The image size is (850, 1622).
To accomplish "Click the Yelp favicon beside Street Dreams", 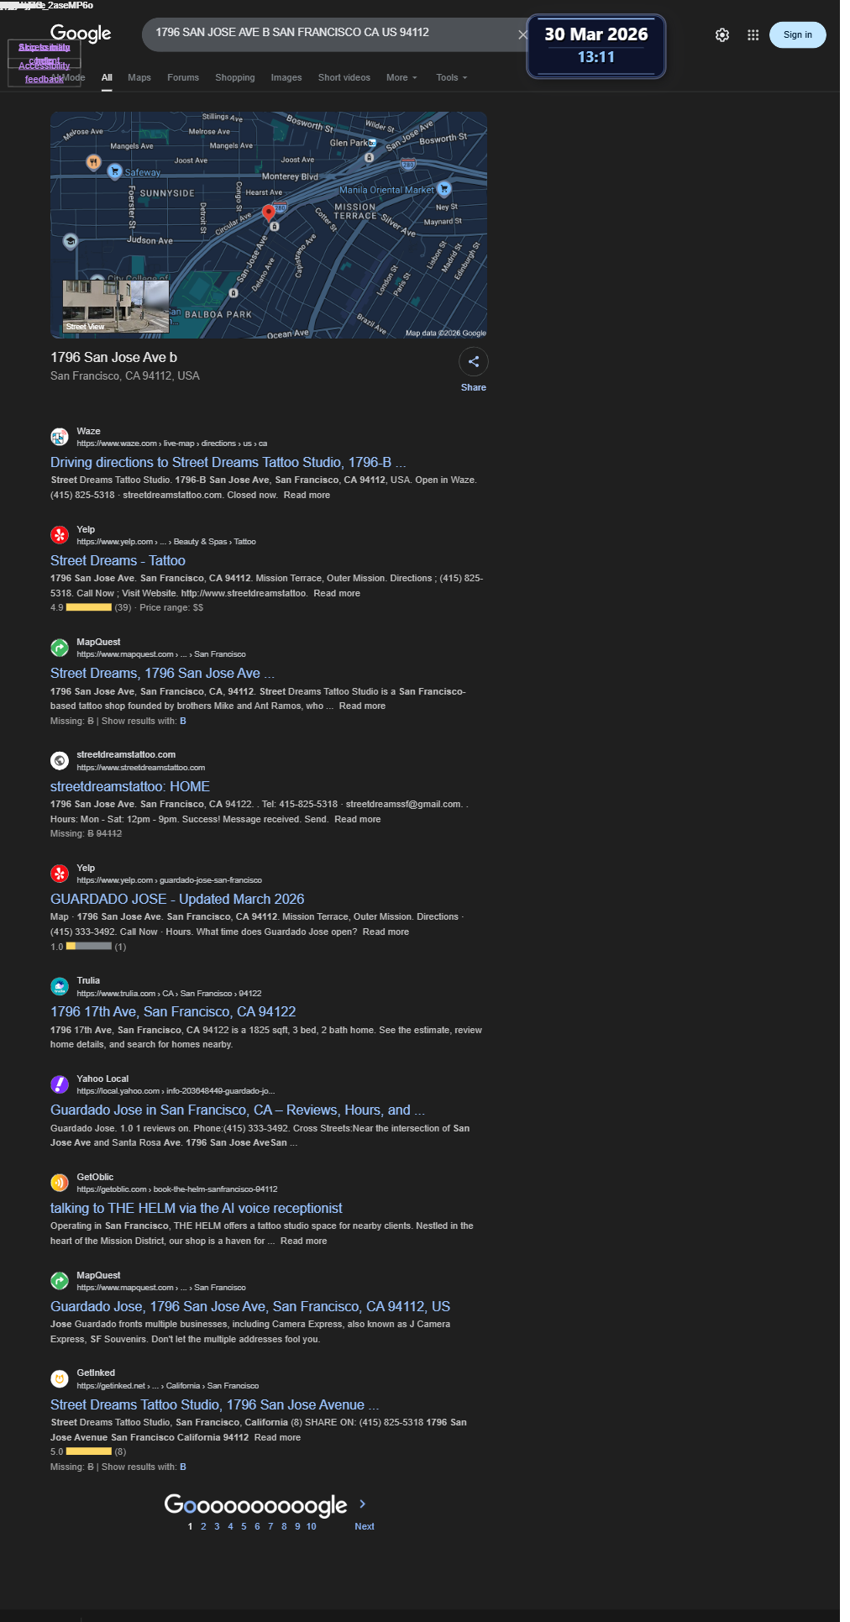I will [60, 535].
